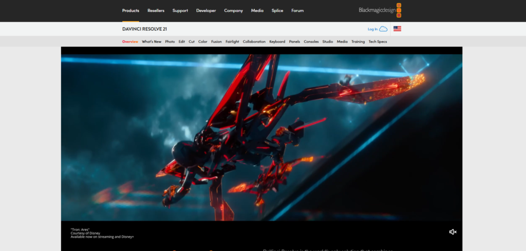Click "Available now on streaming and Disney+" text
This screenshot has width=526, height=251.
pos(102,237)
